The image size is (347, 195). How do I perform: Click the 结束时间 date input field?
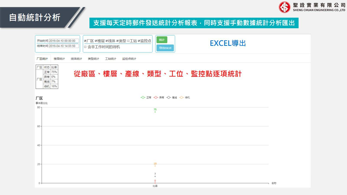coord(64,46)
